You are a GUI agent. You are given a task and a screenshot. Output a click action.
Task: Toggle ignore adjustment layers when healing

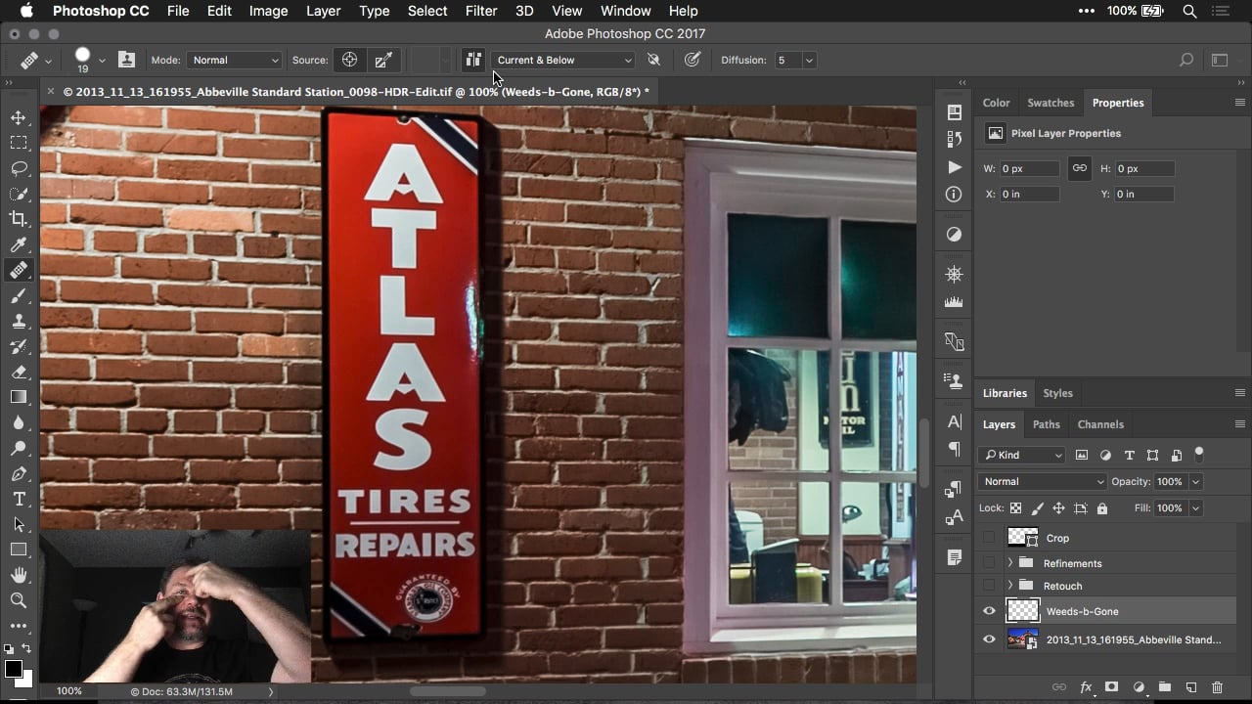pos(653,60)
